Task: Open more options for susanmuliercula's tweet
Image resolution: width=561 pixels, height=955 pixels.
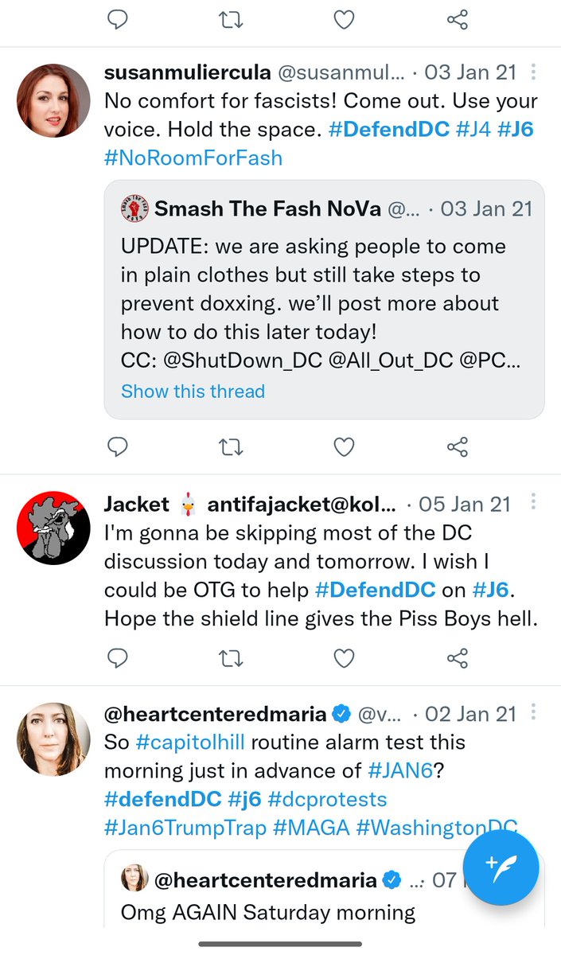Action: [x=533, y=73]
